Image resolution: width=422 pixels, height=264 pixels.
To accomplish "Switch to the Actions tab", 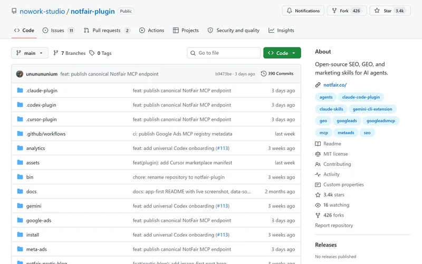I will pos(151,31).
